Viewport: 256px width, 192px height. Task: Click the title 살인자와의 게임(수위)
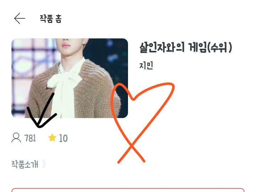pyautogui.click(x=186, y=47)
